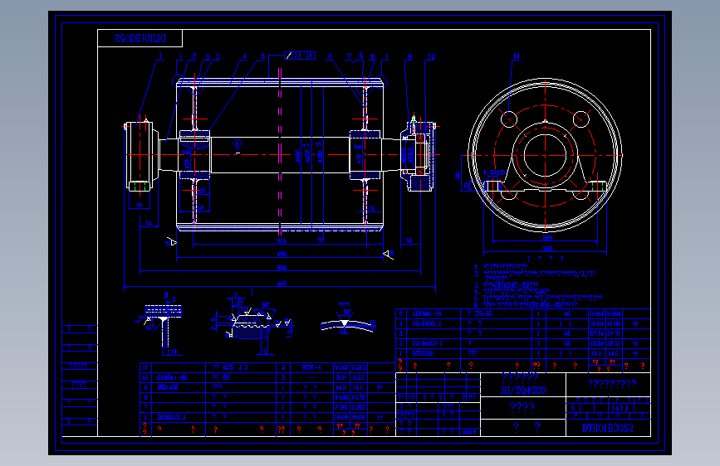Select the datum A circle on the shaft
This screenshot has height=466, width=720.
point(238,143)
